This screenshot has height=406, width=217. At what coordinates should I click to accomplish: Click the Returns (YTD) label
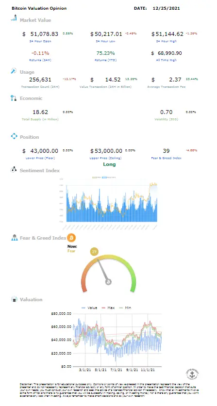(x=105, y=60)
